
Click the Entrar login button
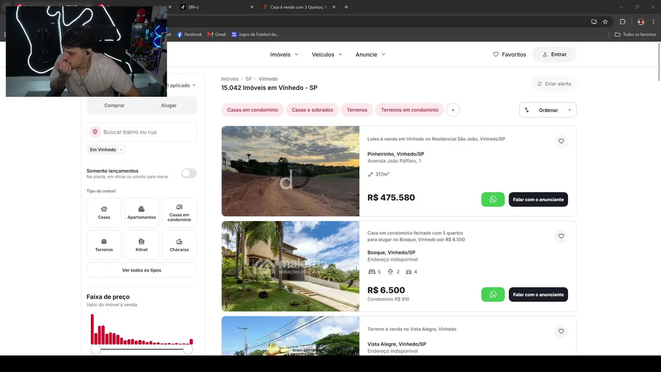[x=554, y=54]
